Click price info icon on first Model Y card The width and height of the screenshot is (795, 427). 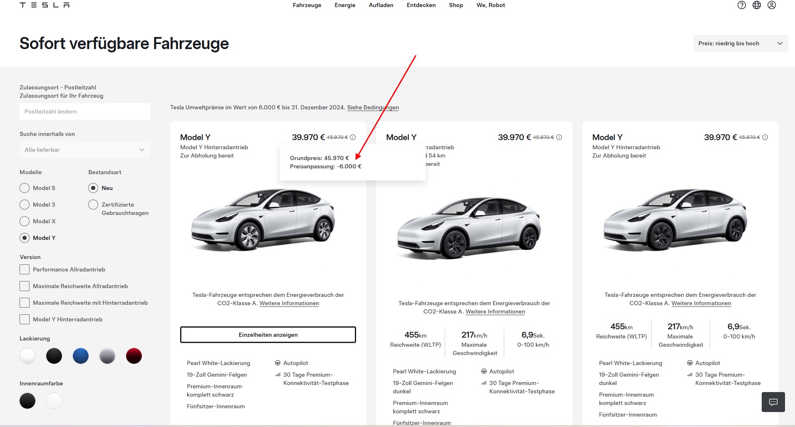click(x=353, y=137)
